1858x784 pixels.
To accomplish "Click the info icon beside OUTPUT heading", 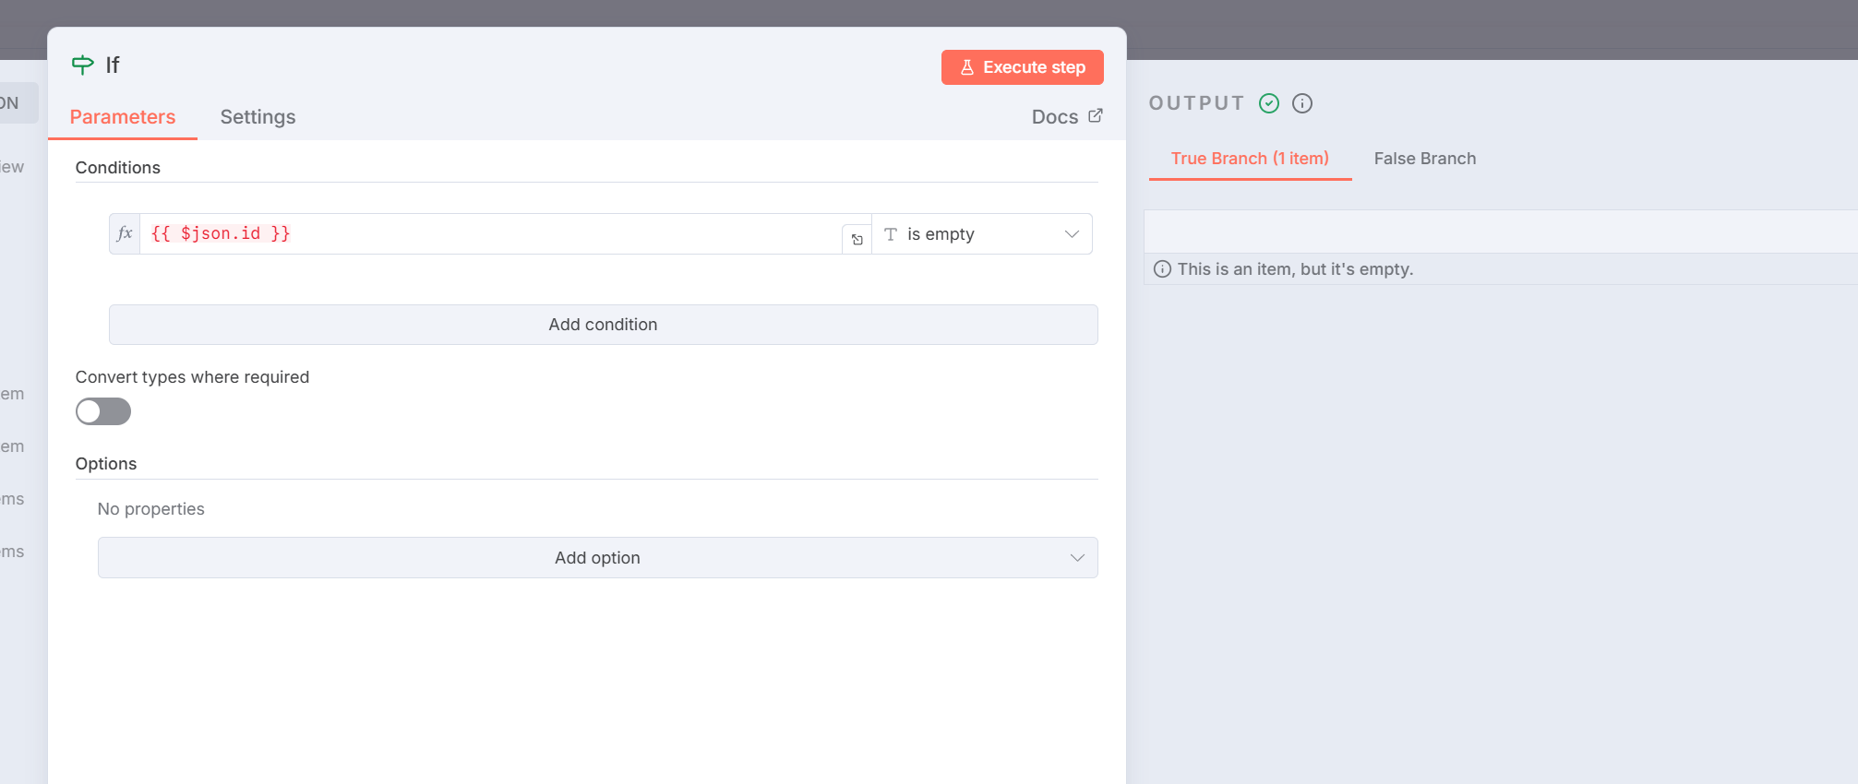I will point(1302,103).
